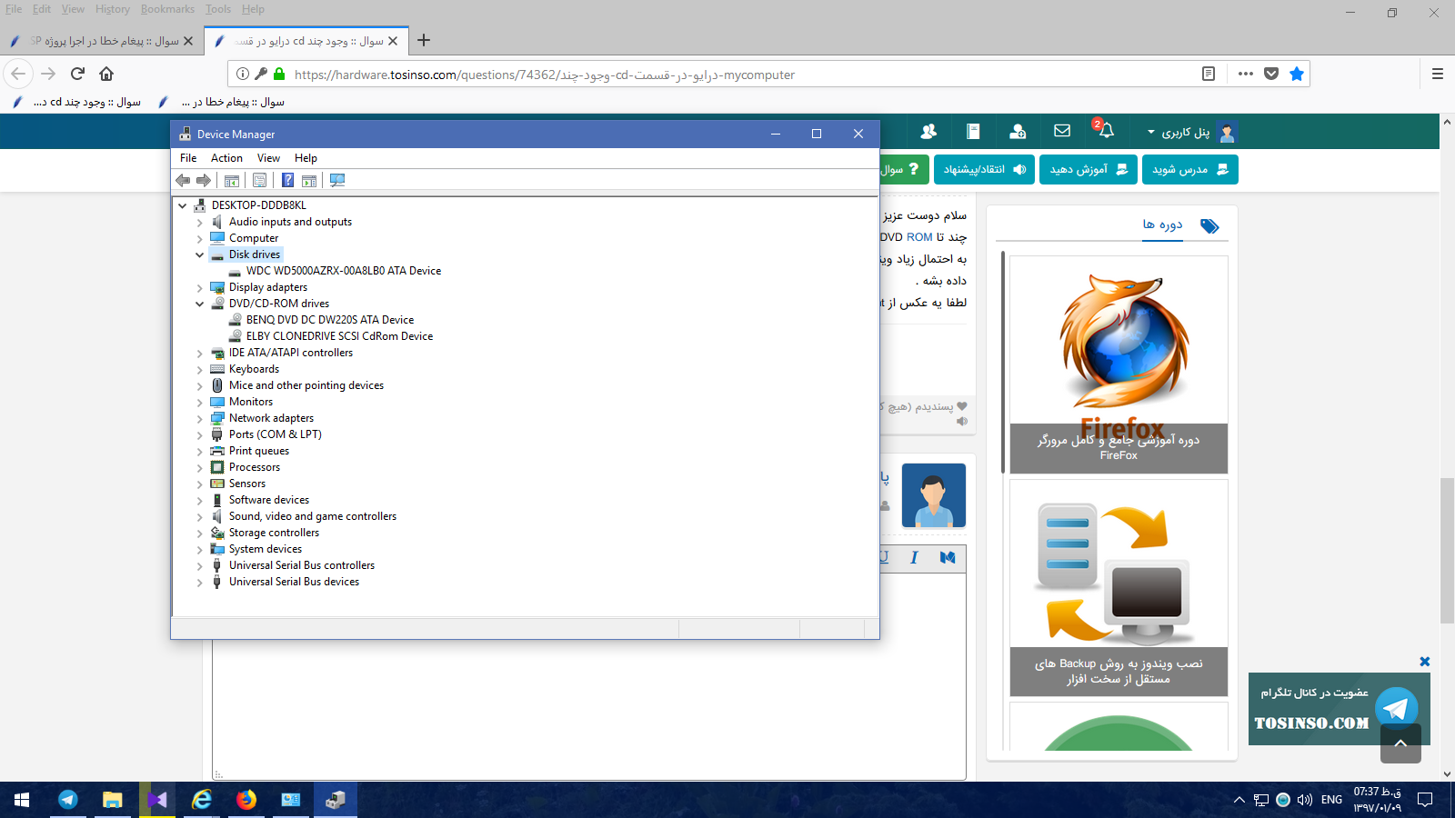Expand Universal Serial Bus controllers
The width and height of the screenshot is (1455, 818).
[200, 565]
